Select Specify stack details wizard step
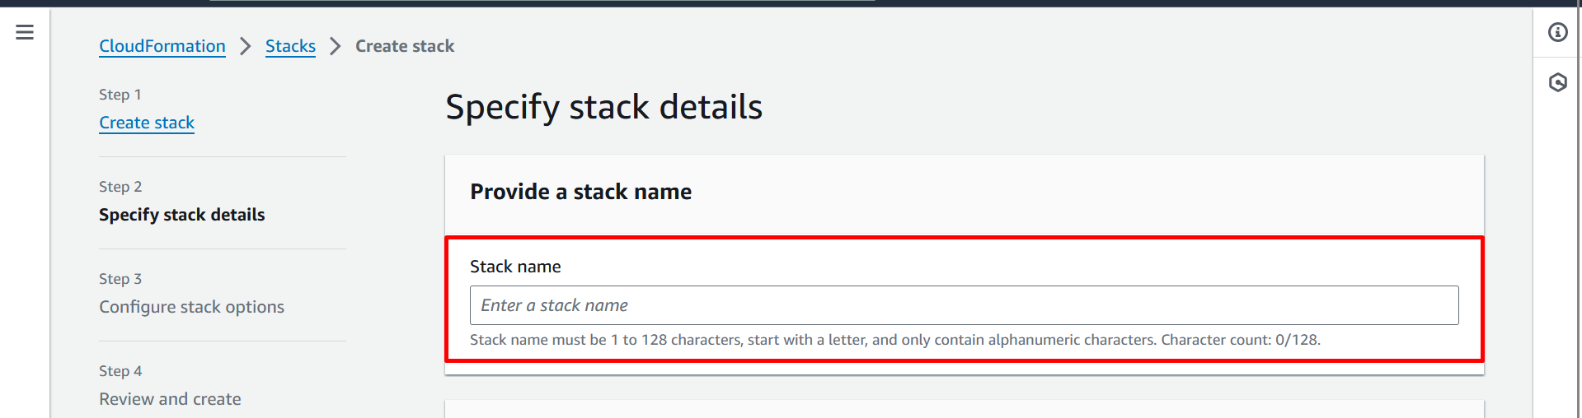Screen dimensions: 1582x418 tap(181, 215)
